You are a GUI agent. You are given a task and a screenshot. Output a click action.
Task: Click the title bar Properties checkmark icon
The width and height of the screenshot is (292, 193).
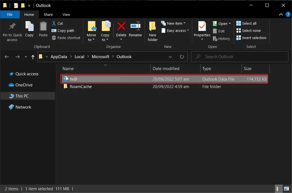coord(16,6)
